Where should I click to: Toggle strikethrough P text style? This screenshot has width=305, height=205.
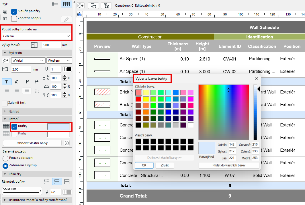pyautogui.click(x=37, y=82)
